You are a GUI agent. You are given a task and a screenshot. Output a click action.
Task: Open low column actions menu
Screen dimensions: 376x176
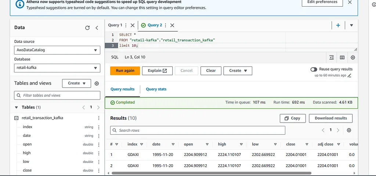(98, 162)
